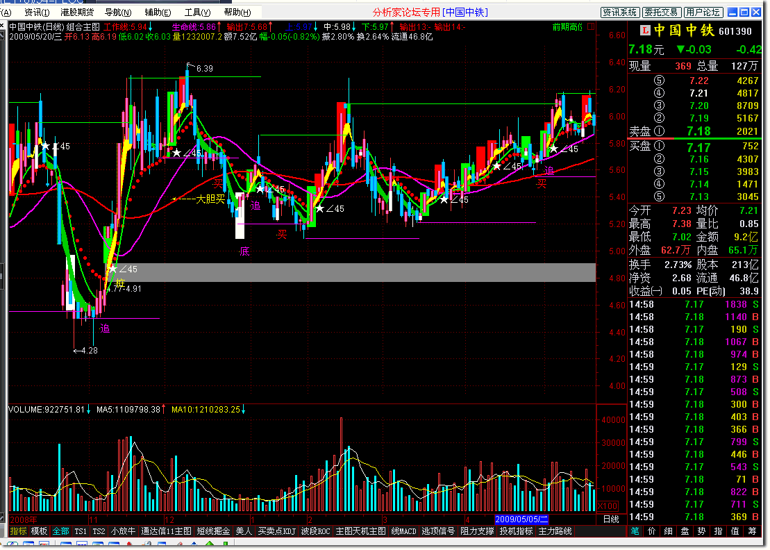Click the 2009/05/05/二 date marker
This screenshot has width=770, height=550.
[521, 519]
